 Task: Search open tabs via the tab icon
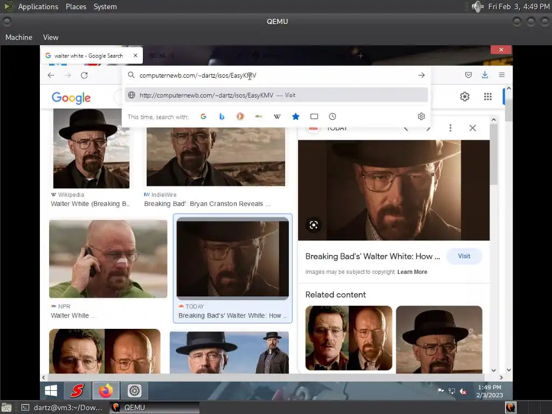click(x=314, y=116)
